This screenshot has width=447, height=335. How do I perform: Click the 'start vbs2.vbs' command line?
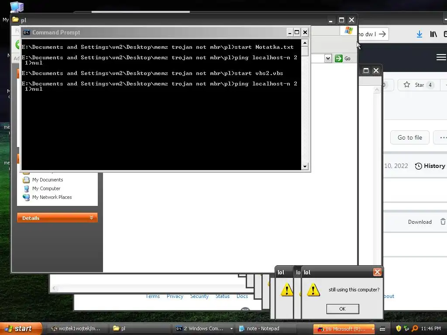pos(259,73)
